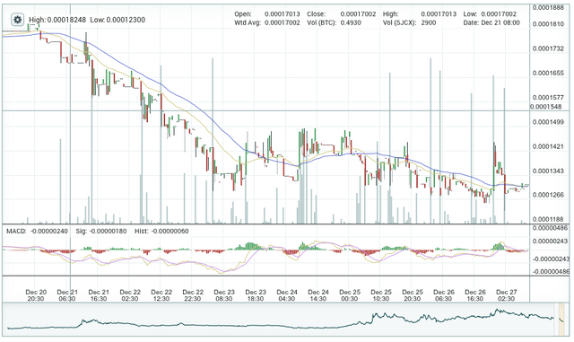Click the Open value 0.00017013
This screenshot has height=342, width=574.
(283, 14)
